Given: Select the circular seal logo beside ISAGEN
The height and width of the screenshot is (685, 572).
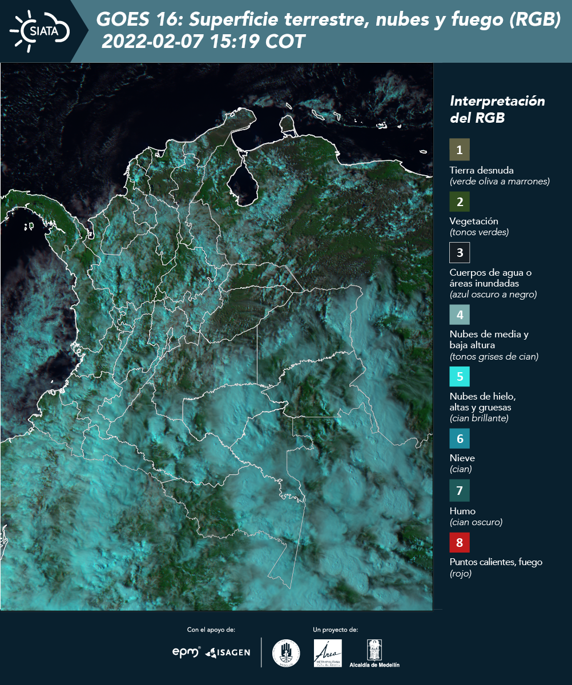Looking at the screenshot, I should coord(286,653).
